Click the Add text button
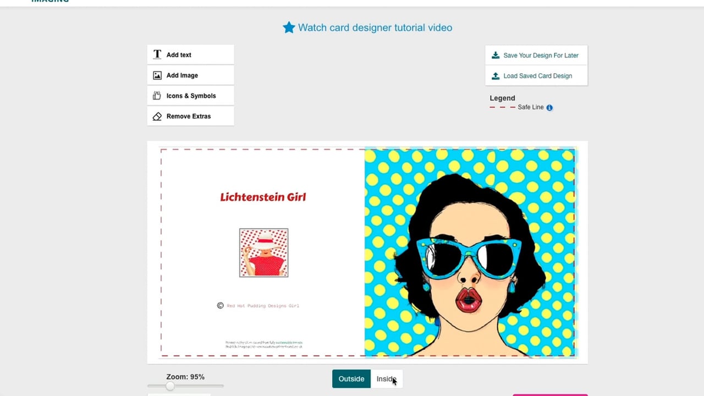The height and width of the screenshot is (396, 704). [x=190, y=55]
